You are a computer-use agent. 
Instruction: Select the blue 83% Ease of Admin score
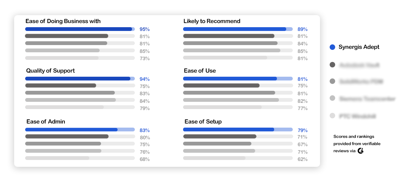coord(144,130)
